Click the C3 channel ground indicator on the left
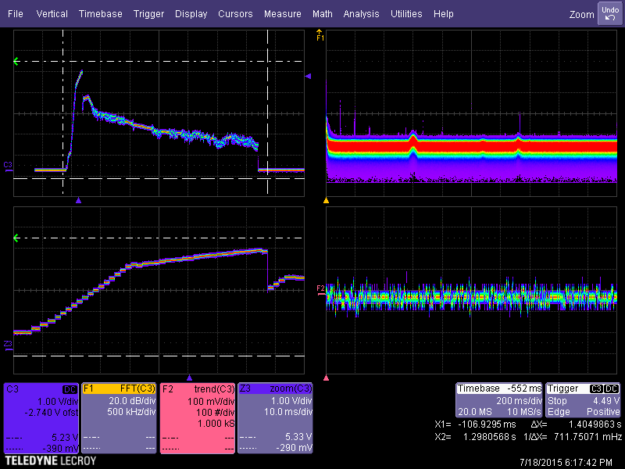 click(x=8, y=164)
